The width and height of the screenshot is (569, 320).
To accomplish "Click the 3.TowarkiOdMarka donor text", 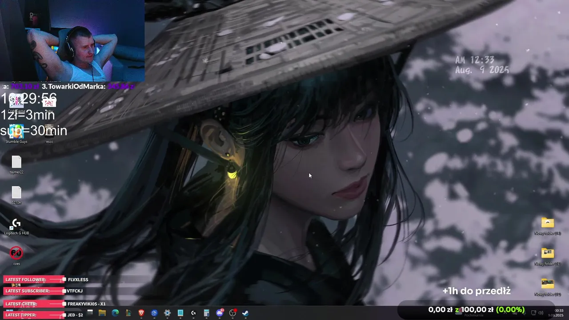I will click(x=73, y=87).
